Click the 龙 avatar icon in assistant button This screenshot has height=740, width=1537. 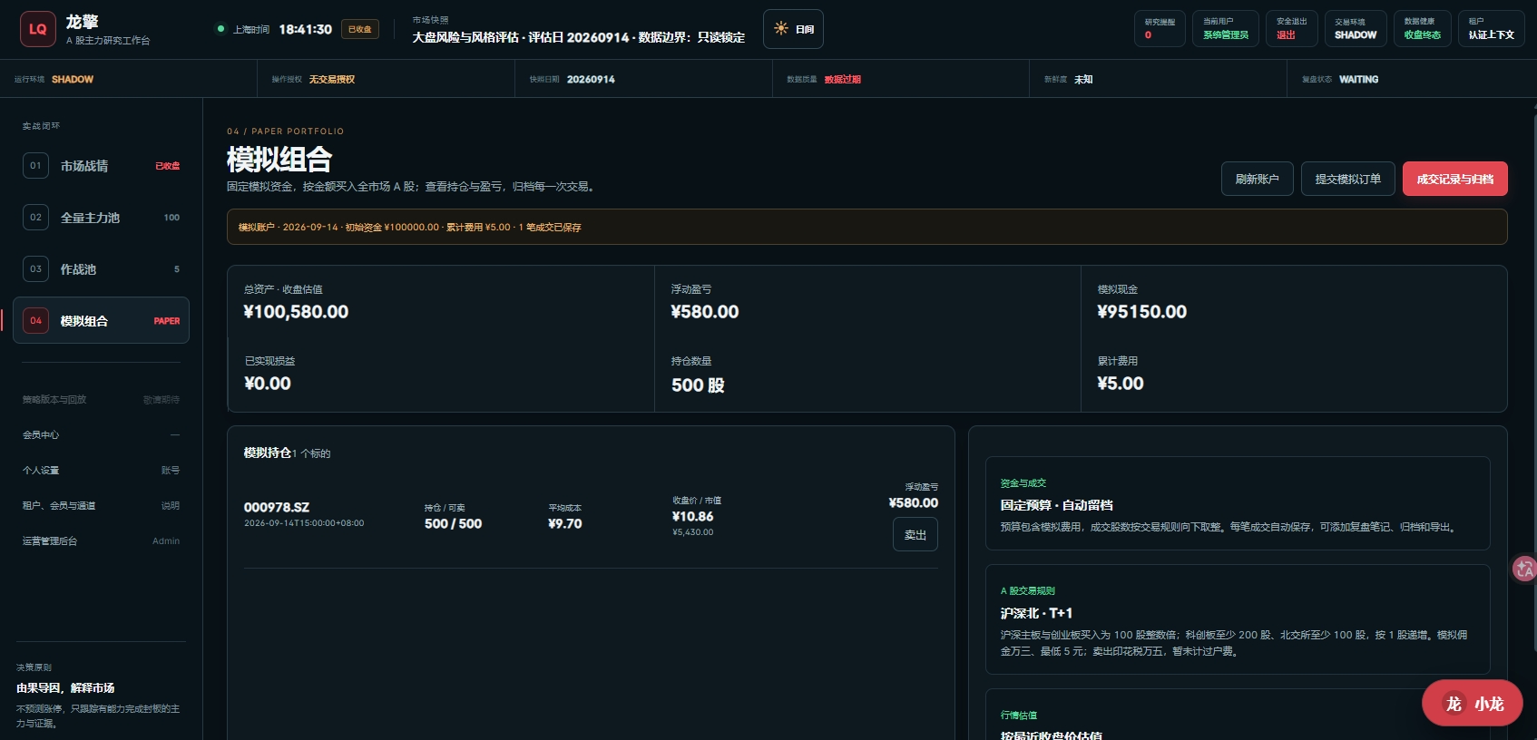pyautogui.click(x=1454, y=704)
